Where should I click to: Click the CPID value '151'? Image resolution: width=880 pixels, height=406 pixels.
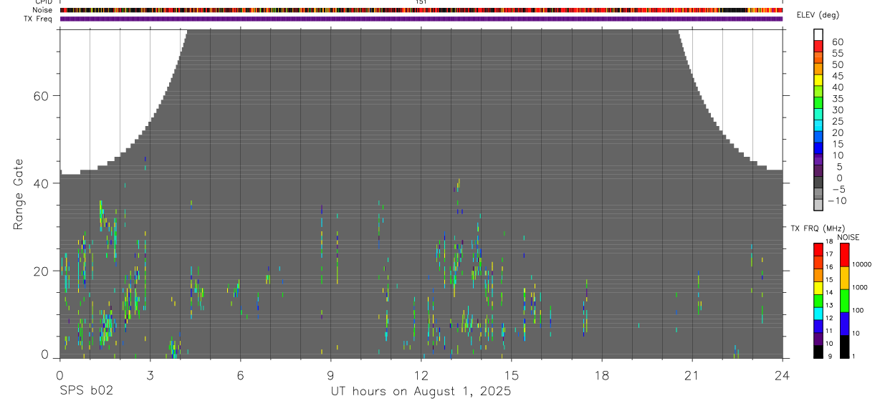click(x=421, y=2)
